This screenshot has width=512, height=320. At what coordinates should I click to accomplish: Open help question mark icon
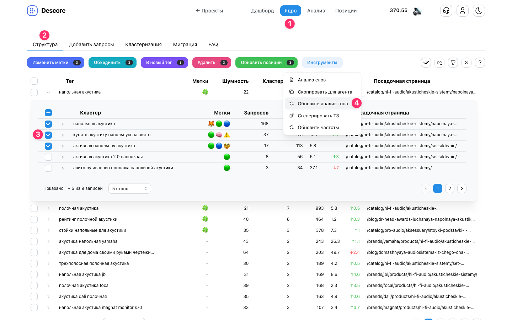480,63
